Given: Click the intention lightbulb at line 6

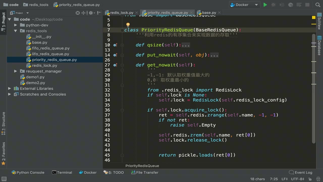Looking at the screenshot, I should pyautogui.click(x=128, y=25).
